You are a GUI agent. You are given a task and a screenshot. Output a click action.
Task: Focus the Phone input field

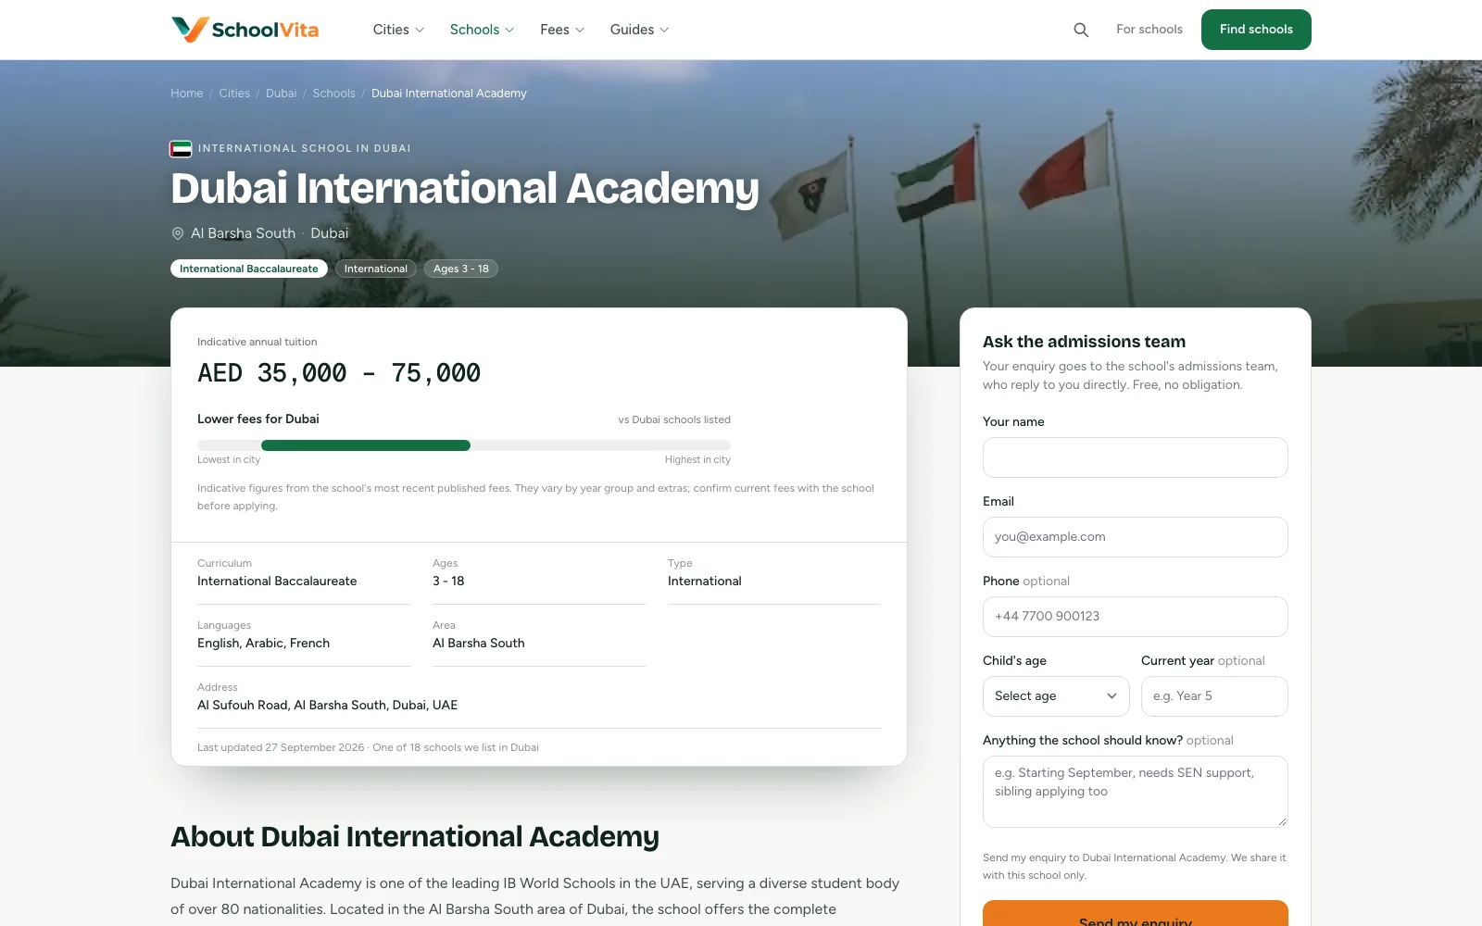[1136, 617]
